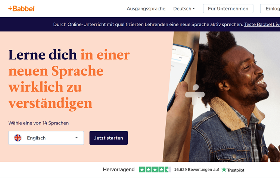Click the Babbel logo in the header

pos(21,8)
